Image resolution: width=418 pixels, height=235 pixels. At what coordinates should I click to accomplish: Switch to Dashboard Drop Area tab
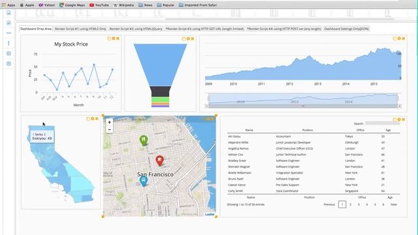click(36, 29)
